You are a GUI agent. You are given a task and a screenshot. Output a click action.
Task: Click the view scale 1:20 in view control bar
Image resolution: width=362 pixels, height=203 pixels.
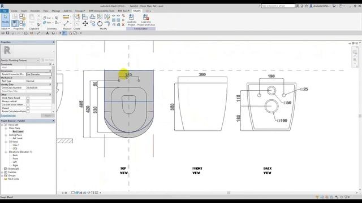coord(64,193)
